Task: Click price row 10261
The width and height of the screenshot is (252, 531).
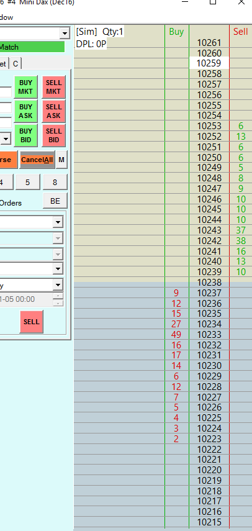Action: (x=209, y=43)
